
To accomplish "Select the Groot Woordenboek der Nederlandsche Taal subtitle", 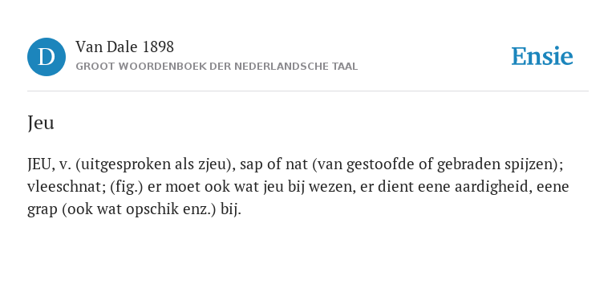I will (x=217, y=67).
